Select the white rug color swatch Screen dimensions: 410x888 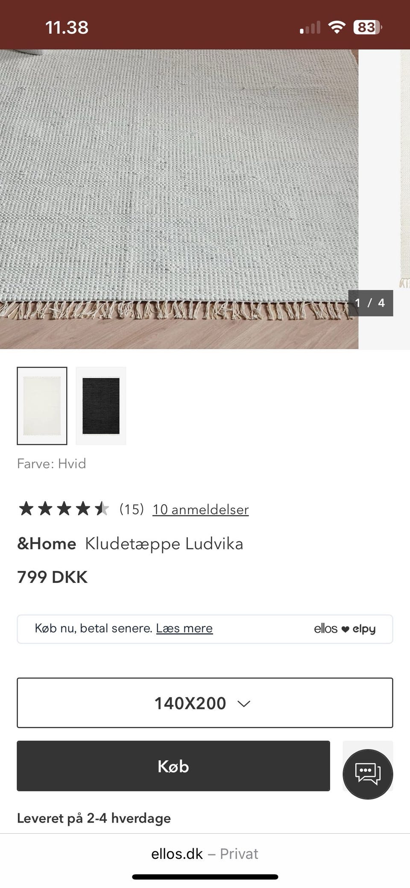(42, 406)
